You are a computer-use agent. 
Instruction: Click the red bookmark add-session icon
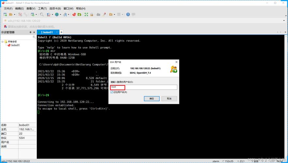[x=5, y=27]
